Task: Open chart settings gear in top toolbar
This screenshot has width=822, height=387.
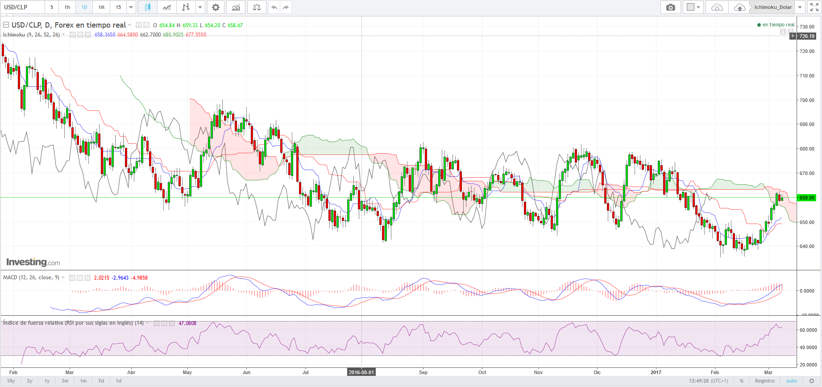Action: pyautogui.click(x=216, y=7)
